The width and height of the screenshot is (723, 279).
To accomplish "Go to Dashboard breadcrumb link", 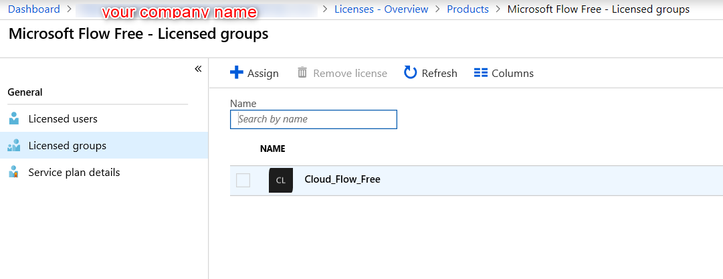I will [x=33, y=9].
